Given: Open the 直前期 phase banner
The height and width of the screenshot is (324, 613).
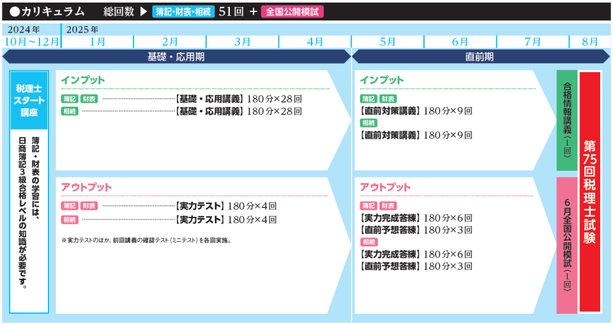Looking at the screenshot, I should pyautogui.click(x=479, y=56).
